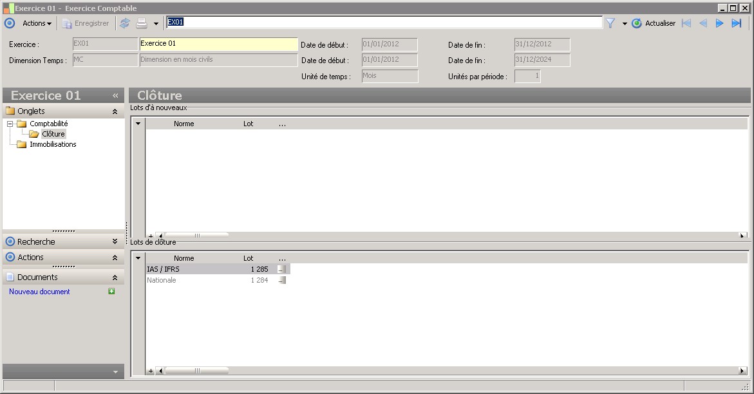This screenshot has width=754, height=394.
Task: Click Dimension end date 31/12/2024 field
Action: (542, 60)
